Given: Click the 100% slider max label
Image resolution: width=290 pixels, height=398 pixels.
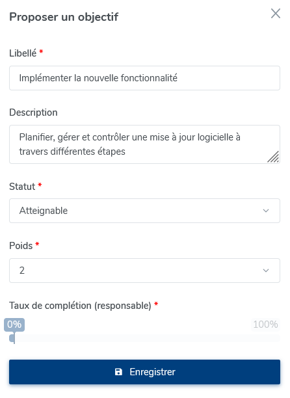Looking at the screenshot, I should click(265, 325).
